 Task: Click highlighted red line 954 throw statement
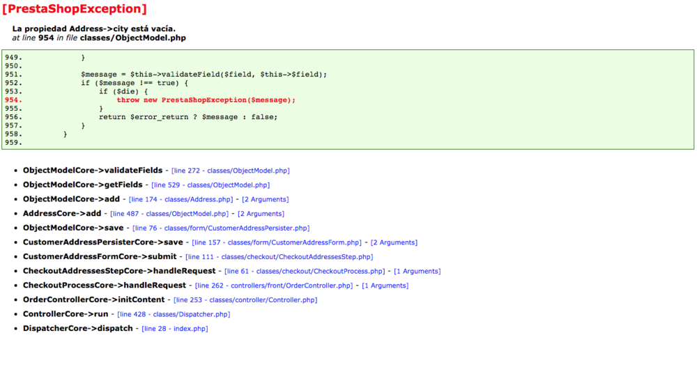pyautogui.click(x=206, y=100)
